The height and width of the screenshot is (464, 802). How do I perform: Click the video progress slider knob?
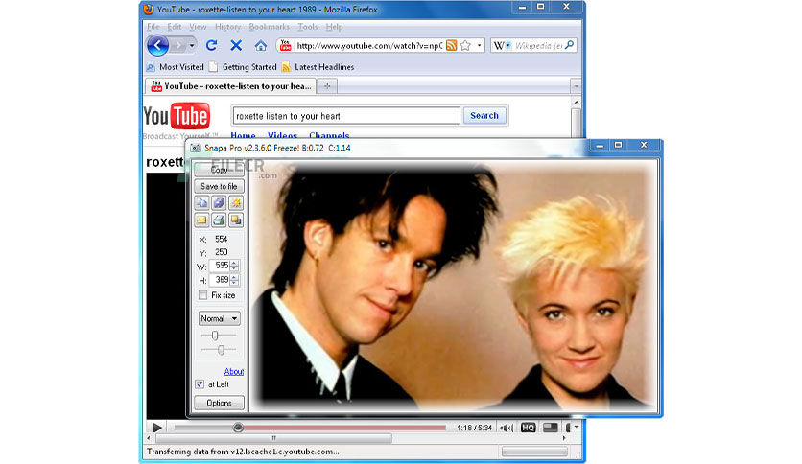click(238, 428)
